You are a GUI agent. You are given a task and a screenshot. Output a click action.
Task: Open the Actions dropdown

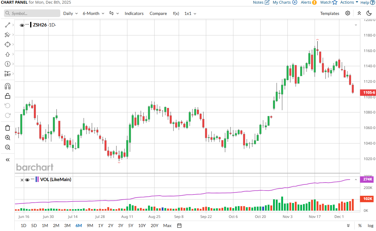click(x=349, y=2)
